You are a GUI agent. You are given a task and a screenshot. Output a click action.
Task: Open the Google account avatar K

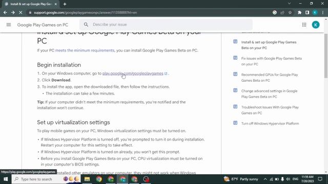pyautogui.click(x=316, y=25)
